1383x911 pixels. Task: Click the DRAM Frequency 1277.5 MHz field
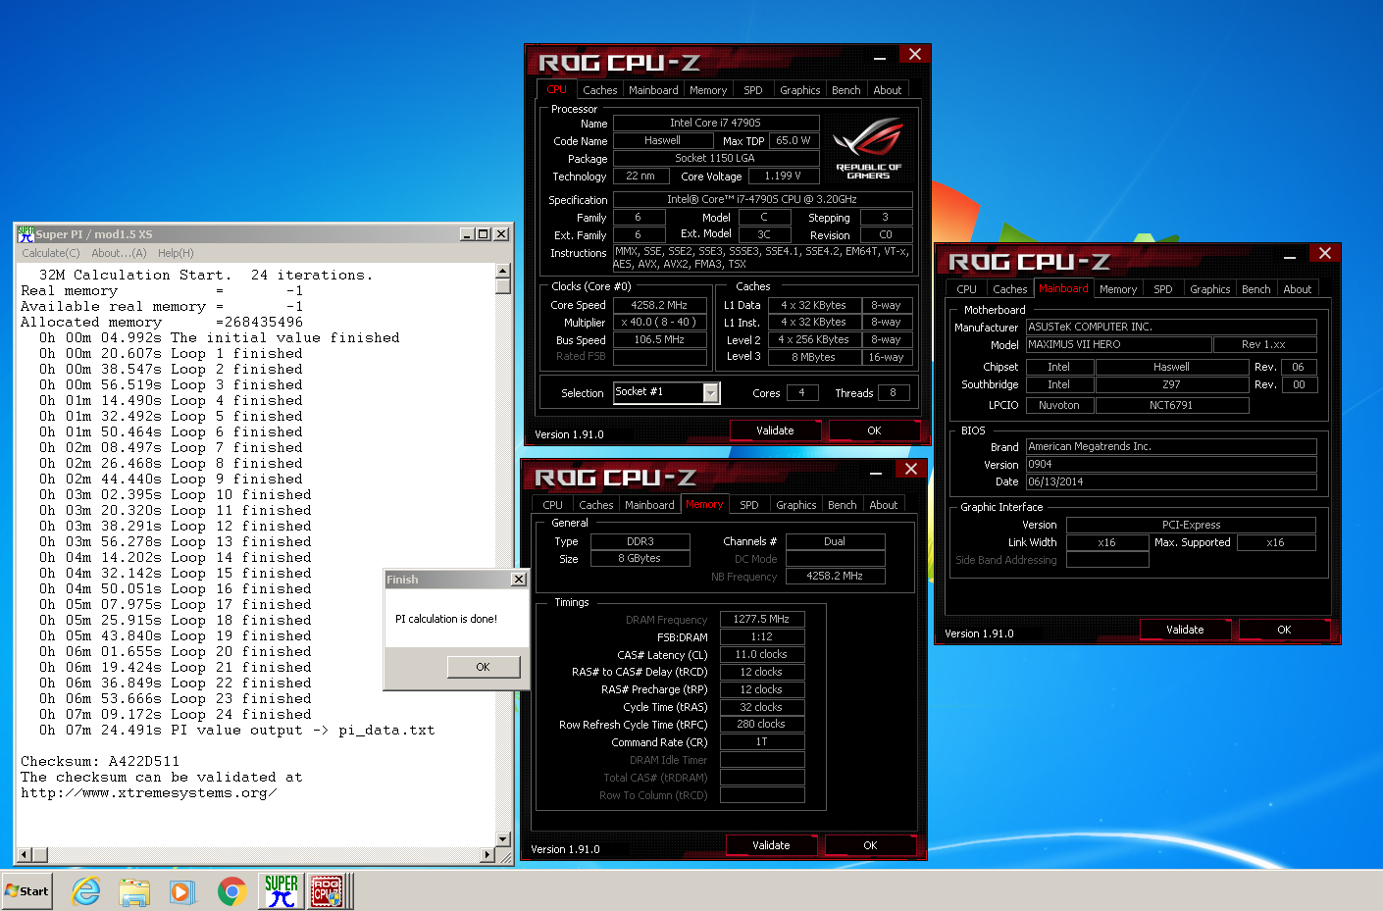(x=762, y=619)
